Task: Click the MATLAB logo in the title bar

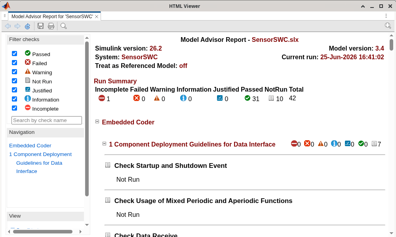Action: [6, 6]
